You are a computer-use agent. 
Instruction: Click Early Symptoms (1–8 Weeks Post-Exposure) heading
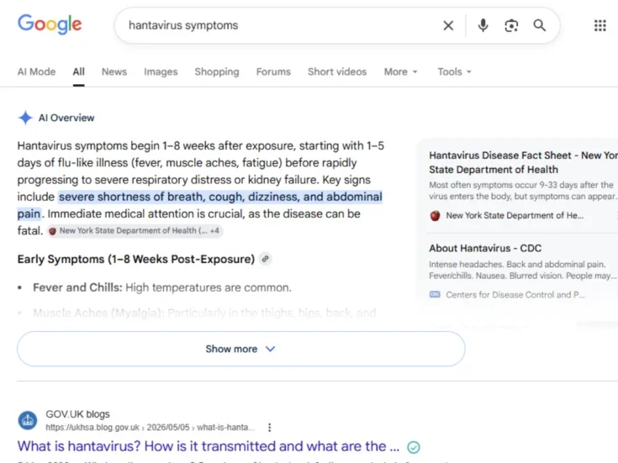pyautogui.click(x=136, y=259)
